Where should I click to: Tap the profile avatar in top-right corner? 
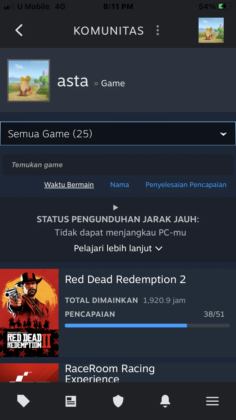tap(211, 30)
